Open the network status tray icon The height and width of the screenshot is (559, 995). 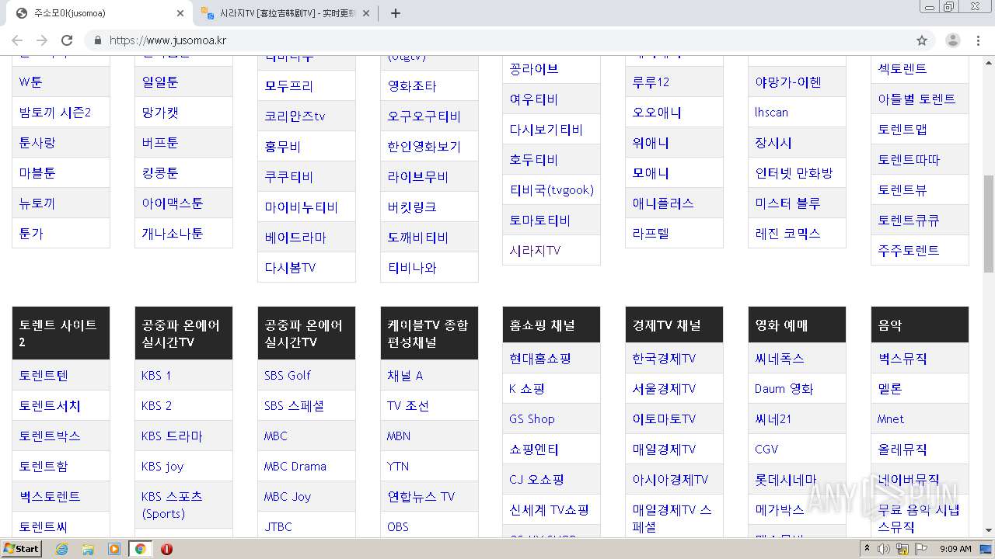[x=902, y=549]
